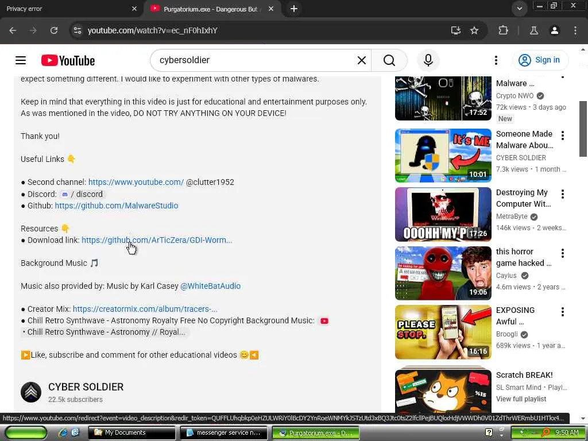Click the browser back arrow
This screenshot has width=588, height=441.
click(13, 30)
